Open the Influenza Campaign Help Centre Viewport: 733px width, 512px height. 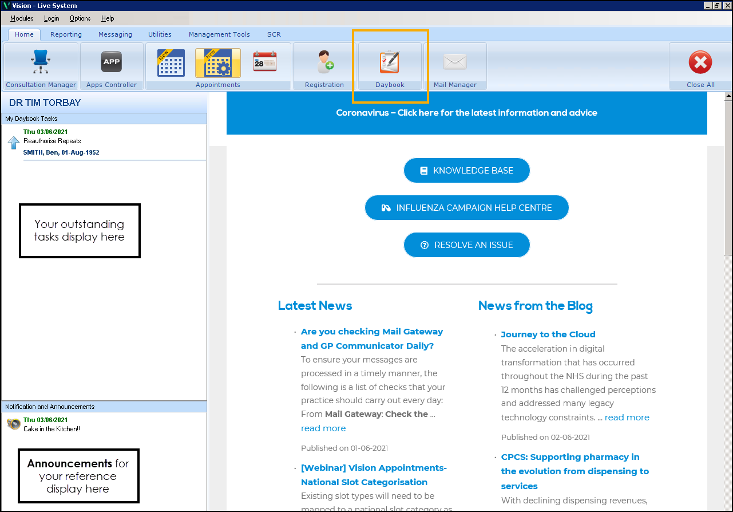467,208
